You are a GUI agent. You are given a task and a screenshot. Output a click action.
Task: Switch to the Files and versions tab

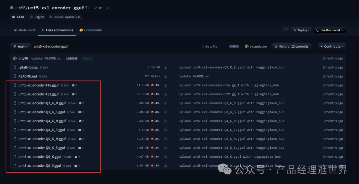pos(57,30)
